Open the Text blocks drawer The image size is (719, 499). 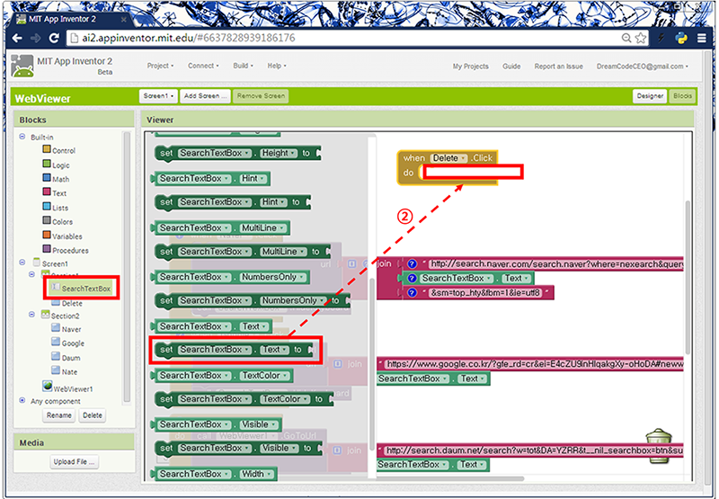55,193
